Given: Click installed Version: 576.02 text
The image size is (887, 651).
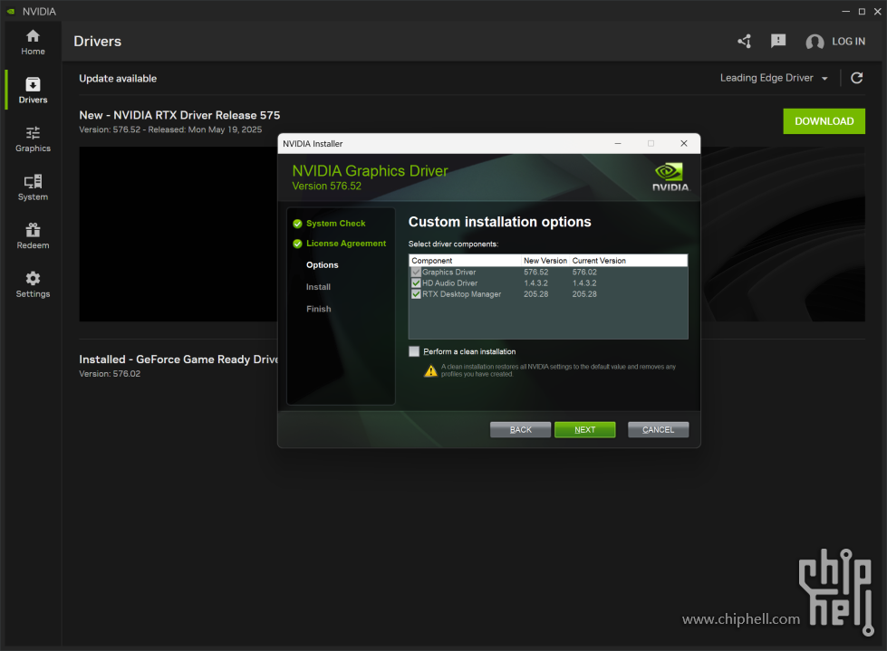Looking at the screenshot, I should 110,374.
